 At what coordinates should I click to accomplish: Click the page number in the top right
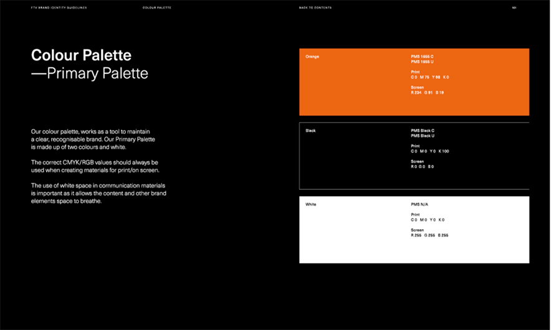(x=514, y=8)
